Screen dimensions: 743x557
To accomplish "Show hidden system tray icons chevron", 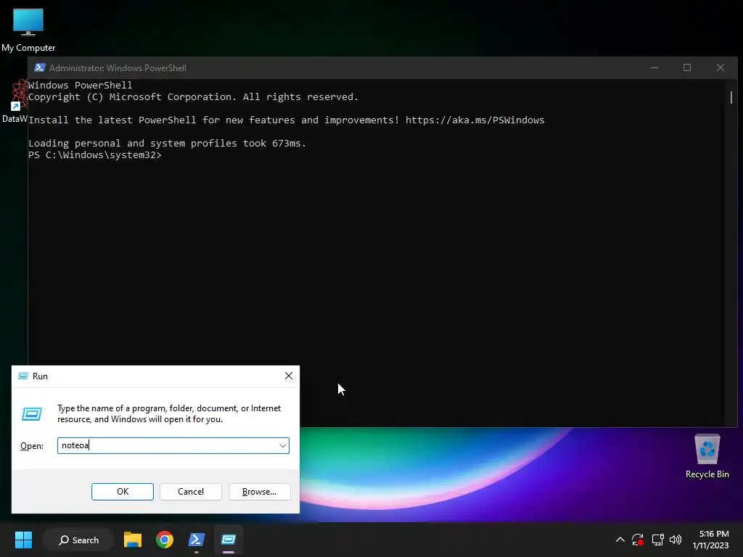I will coord(620,540).
